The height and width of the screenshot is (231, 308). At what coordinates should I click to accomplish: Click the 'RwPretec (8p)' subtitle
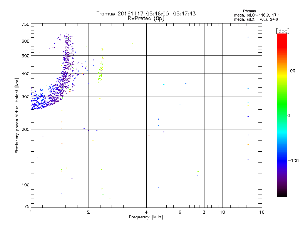click(x=146, y=18)
